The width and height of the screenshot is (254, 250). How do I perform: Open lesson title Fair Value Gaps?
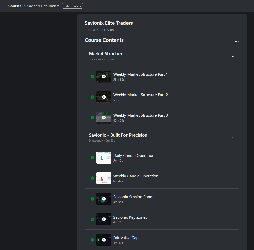127,238
